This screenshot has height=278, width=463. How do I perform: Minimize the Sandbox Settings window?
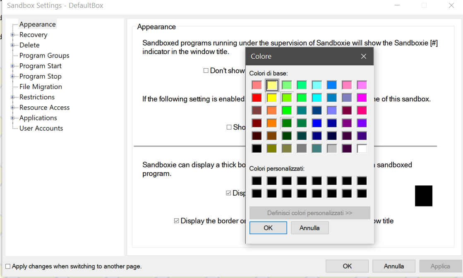pos(397,5)
